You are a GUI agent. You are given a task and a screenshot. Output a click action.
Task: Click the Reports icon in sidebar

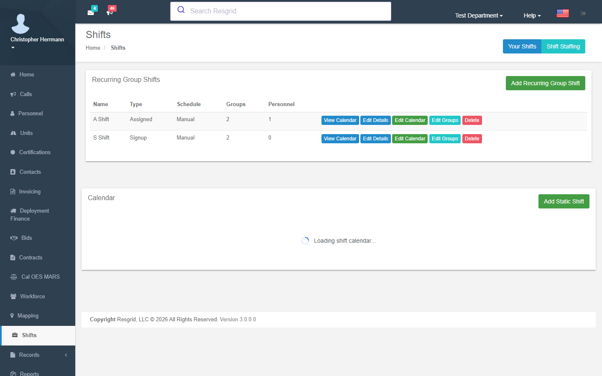click(x=13, y=373)
